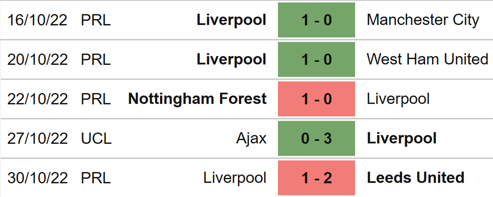Select Leeds United team name
The image size is (493, 197).
click(416, 178)
